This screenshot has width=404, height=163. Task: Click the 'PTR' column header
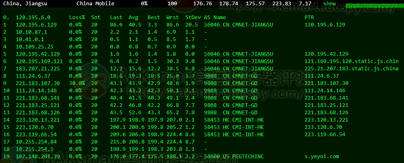309,17
